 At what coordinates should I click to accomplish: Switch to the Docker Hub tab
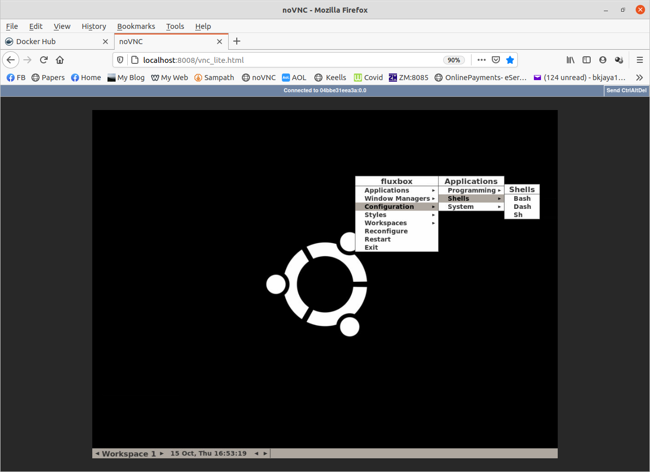[x=57, y=42]
